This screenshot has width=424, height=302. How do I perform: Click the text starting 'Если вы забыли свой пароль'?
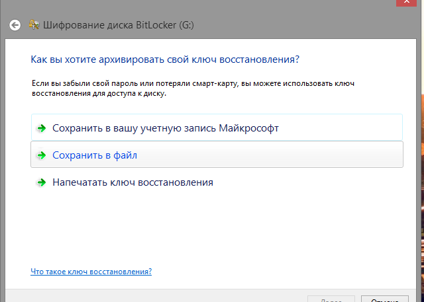193,88
